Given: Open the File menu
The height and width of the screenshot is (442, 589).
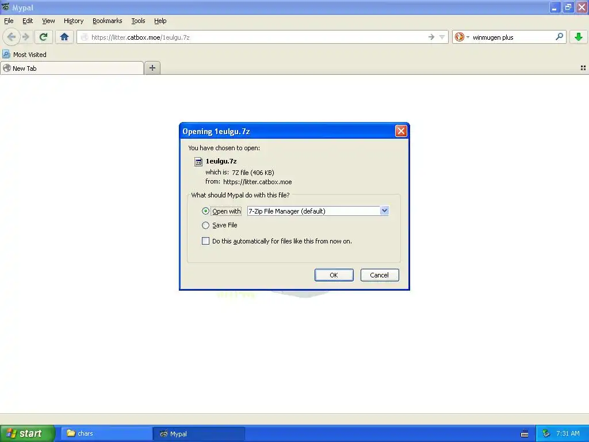Looking at the screenshot, I should [9, 21].
